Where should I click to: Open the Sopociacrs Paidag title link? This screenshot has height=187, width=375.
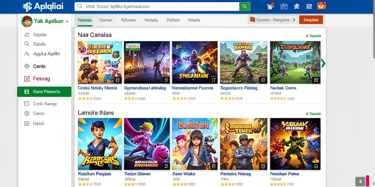239,88
